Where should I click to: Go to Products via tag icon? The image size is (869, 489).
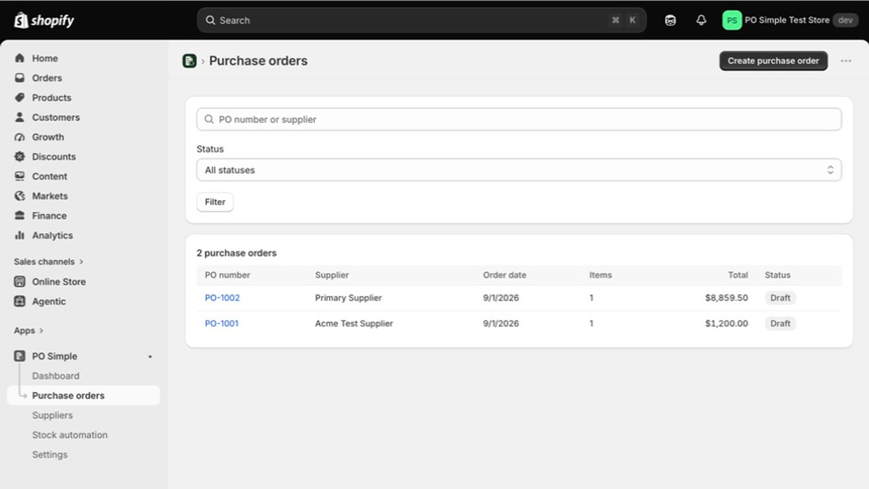click(20, 98)
